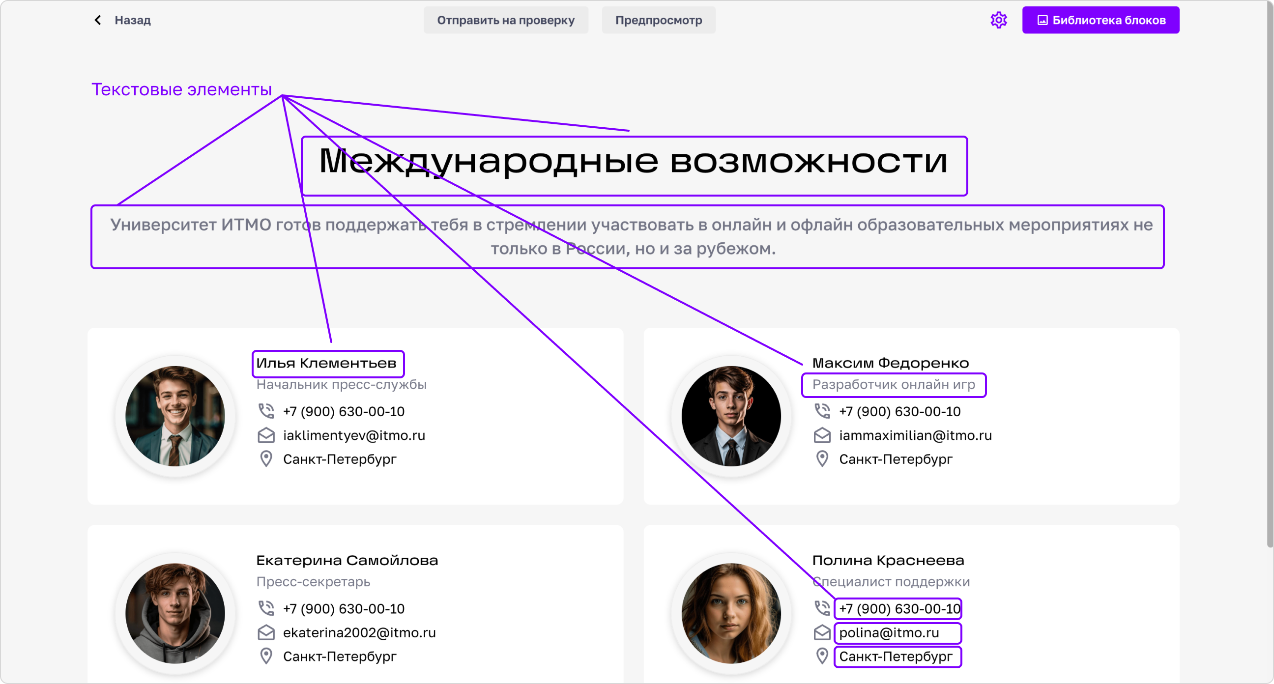The image size is (1274, 684).
Task: Select the name Полина Краснеева
Action: [x=888, y=561]
